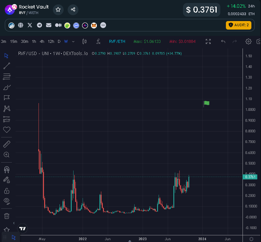Open the heart icons tool
The width and height of the screenshot is (261, 242).
click(7, 130)
